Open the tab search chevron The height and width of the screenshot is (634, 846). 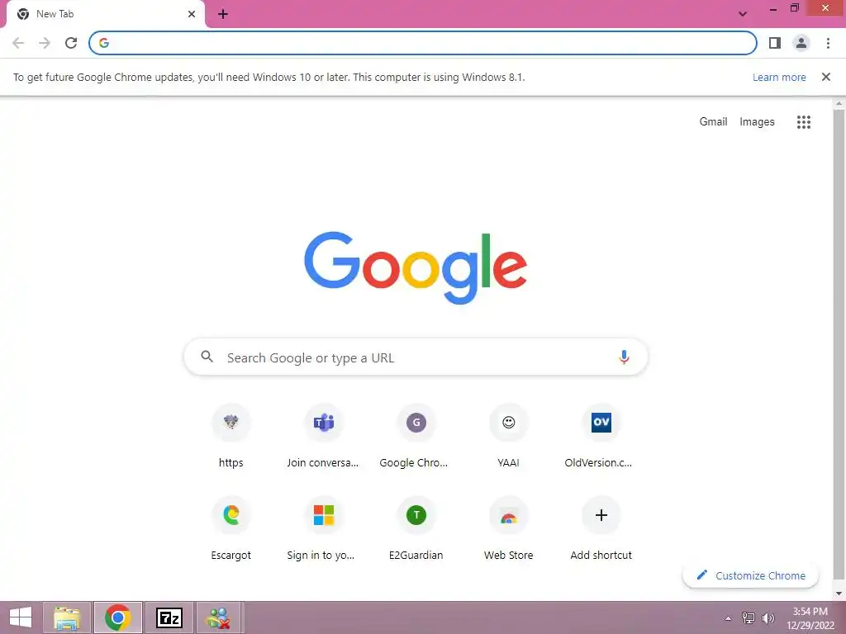pos(743,14)
